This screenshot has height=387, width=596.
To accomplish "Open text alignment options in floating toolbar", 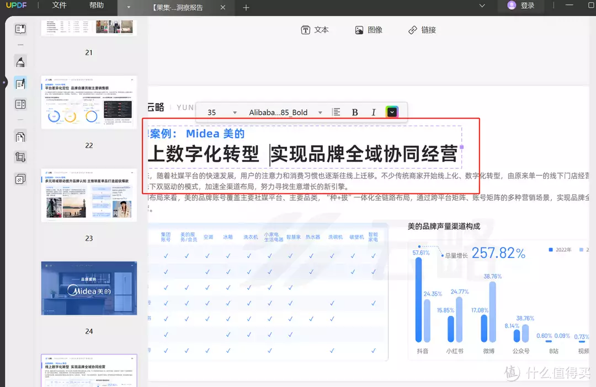I will click(336, 112).
